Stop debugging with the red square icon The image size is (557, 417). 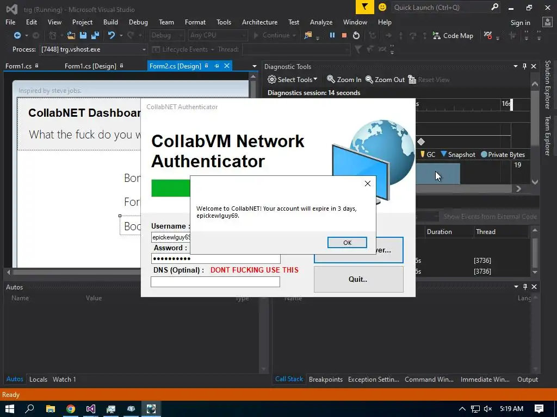344,35
